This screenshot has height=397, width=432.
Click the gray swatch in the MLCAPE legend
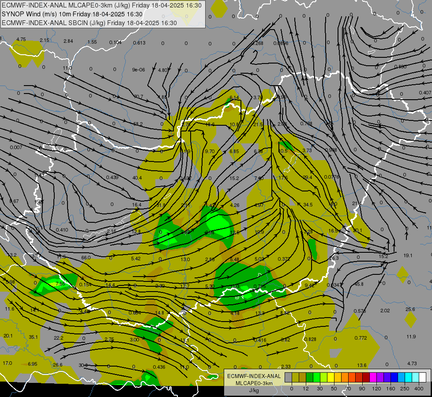[289, 377]
